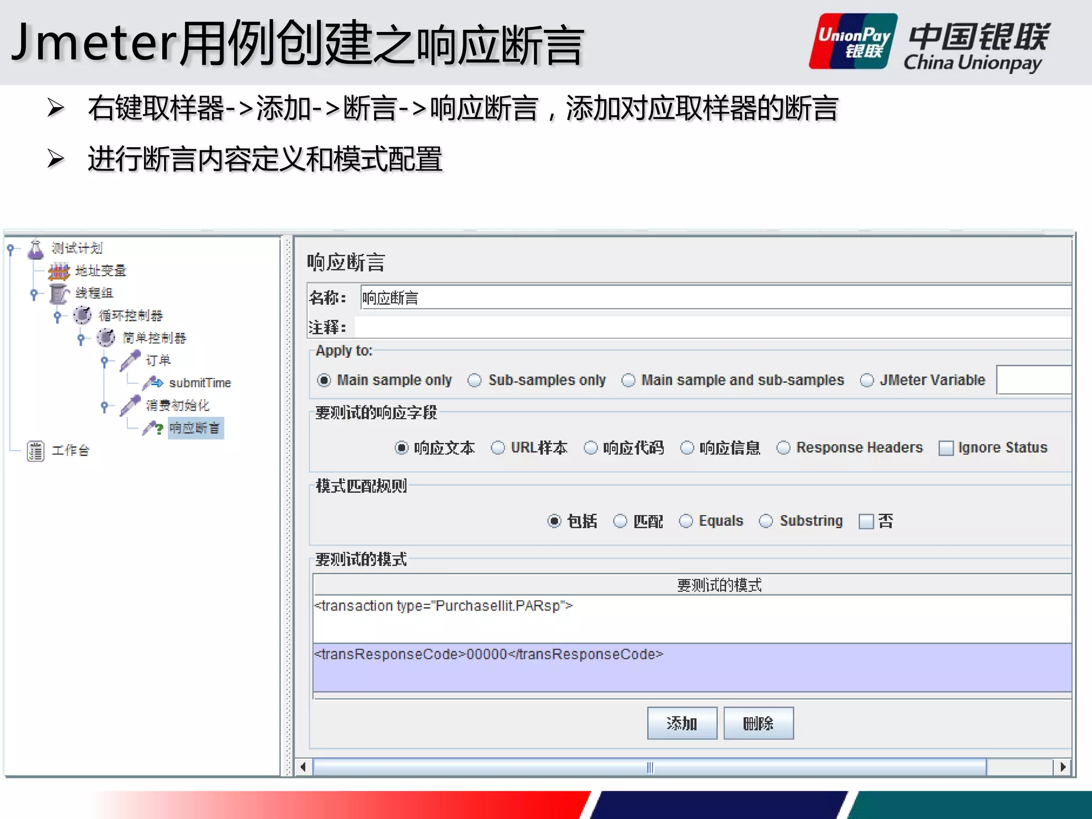Select Substring pattern matching rule
Image resolution: width=1092 pixels, height=819 pixels.
click(x=766, y=521)
